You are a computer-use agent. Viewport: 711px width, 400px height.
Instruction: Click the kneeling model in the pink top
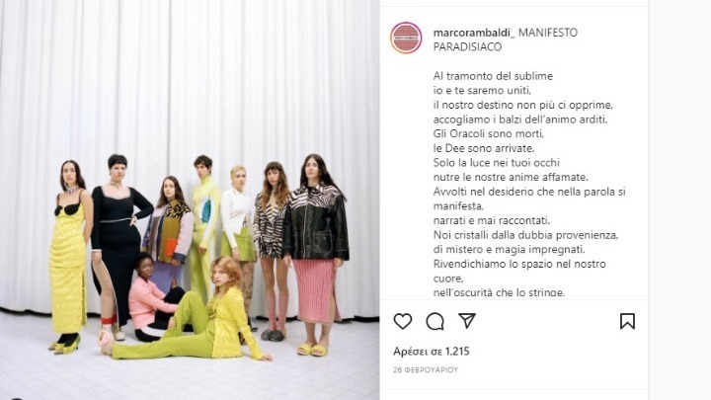(152, 299)
